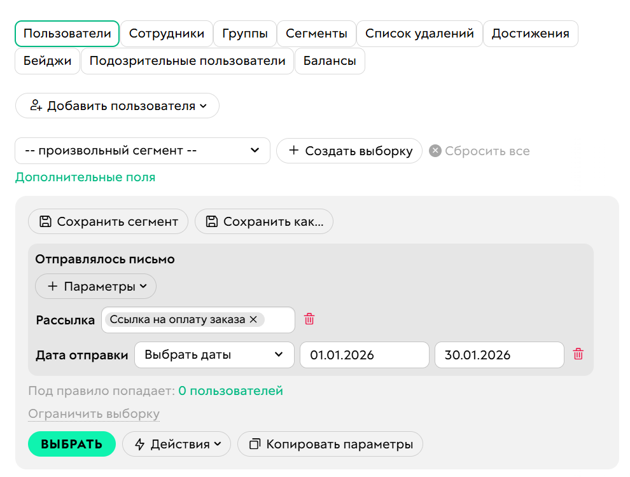Image resolution: width=630 pixels, height=477 pixels.
Task: Open the Выбрать даты dropdown
Action: [x=214, y=355]
